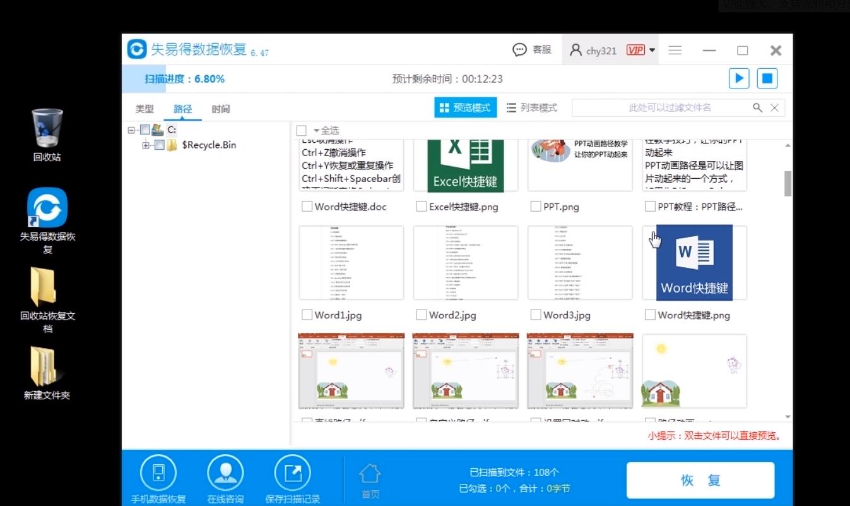Click the 预计剩余时间 remaining time text
The image size is (850, 506).
(447, 79)
